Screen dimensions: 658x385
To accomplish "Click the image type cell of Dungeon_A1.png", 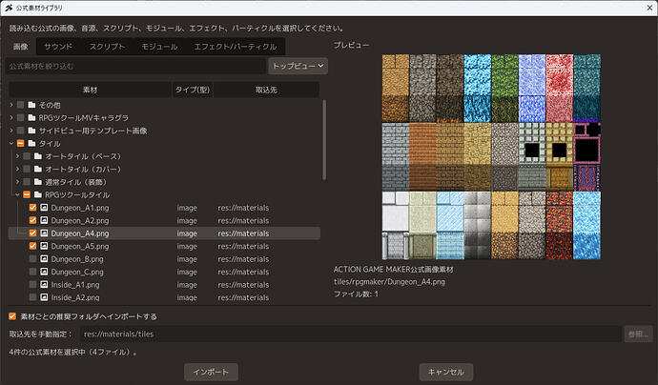I will 187,208.
